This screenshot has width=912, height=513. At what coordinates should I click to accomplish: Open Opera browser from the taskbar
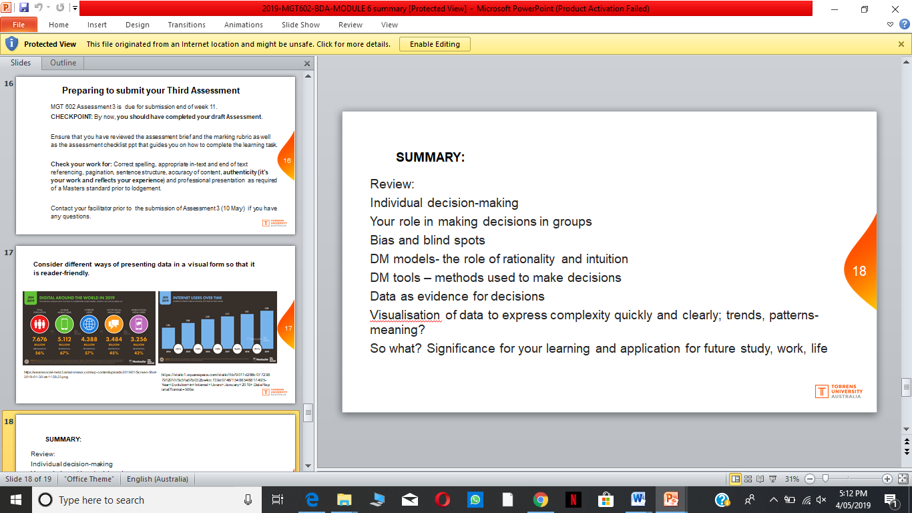(442, 500)
